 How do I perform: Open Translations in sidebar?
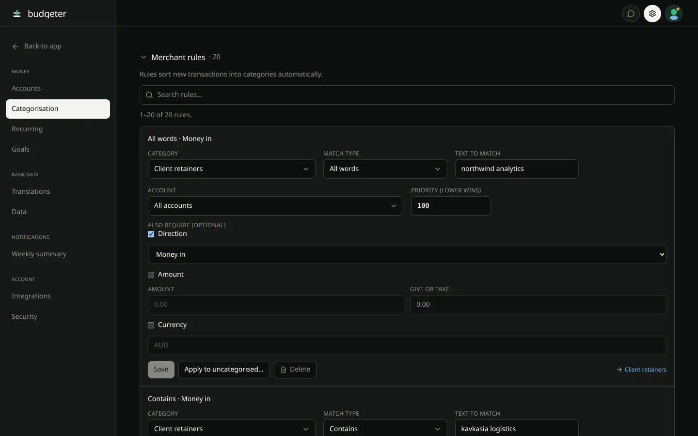pos(58,191)
